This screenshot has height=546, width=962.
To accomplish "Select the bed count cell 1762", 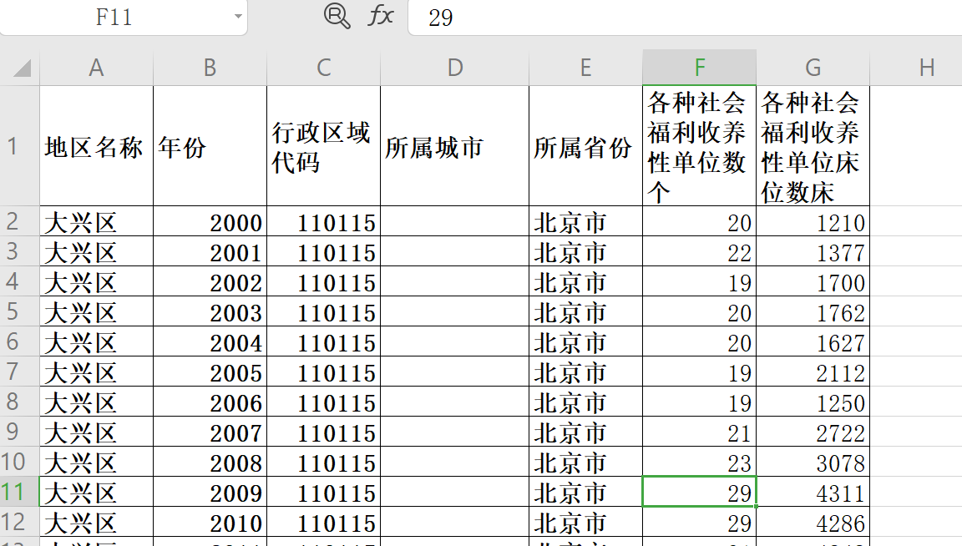I will click(x=813, y=311).
